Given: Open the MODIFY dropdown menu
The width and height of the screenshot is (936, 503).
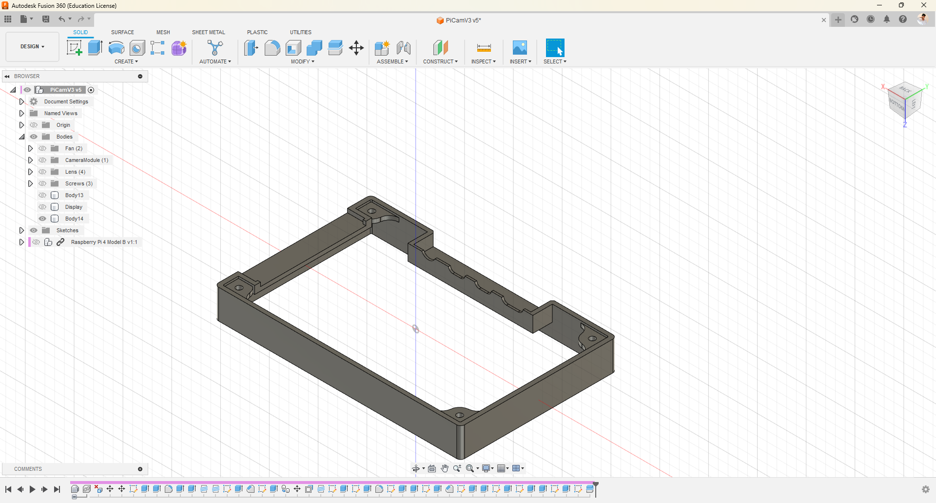Looking at the screenshot, I should (303, 61).
